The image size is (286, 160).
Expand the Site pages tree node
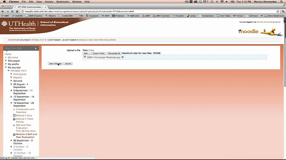coord(6,61)
